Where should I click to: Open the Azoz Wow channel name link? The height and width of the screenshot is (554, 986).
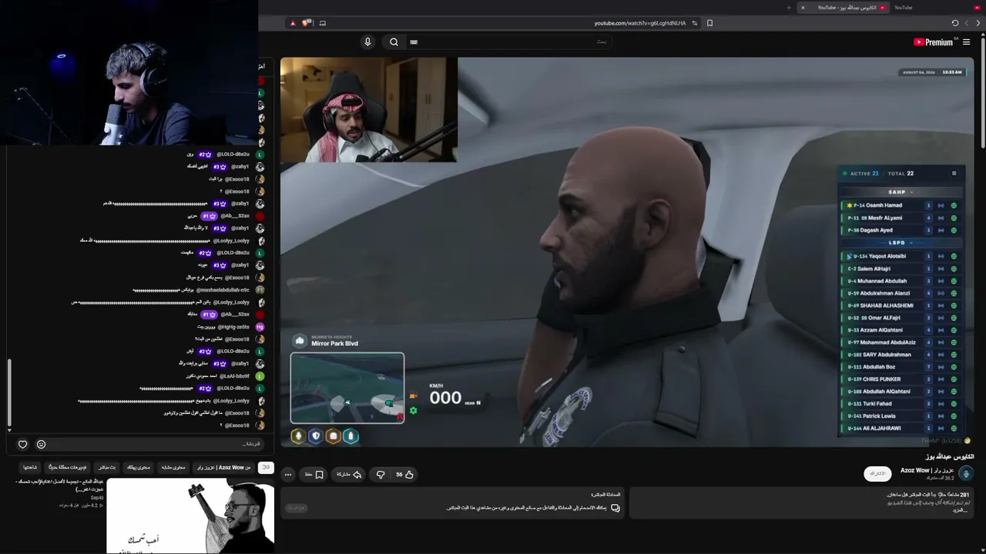pos(927,470)
